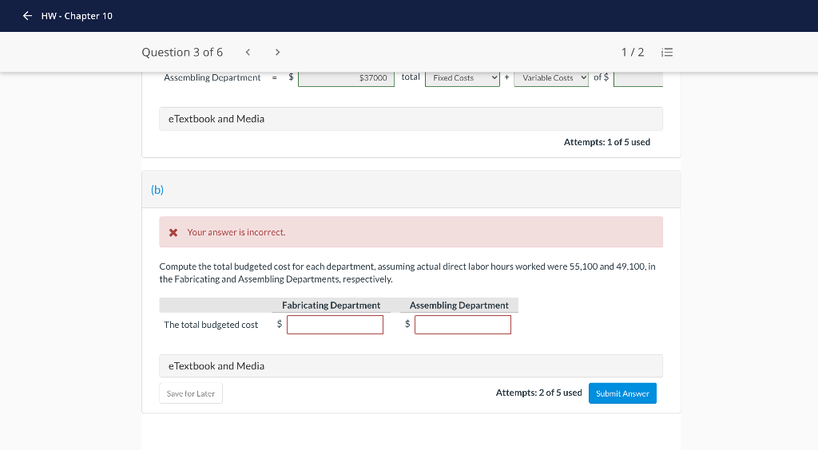Expand eTextbook and Media in part (a)
The width and height of the screenshot is (818, 450).
pyautogui.click(x=411, y=119)
